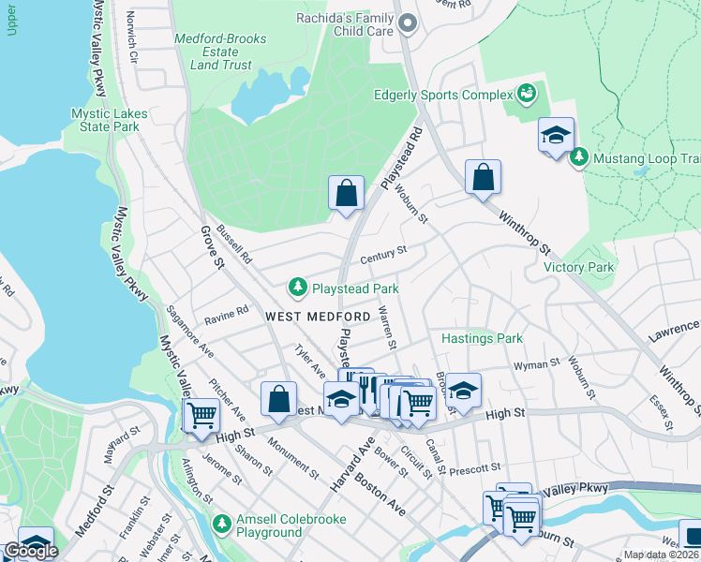The width and height of the screenshot is (701, 562).
Task: Click the Medford St road label
Action: coord(95,511)
